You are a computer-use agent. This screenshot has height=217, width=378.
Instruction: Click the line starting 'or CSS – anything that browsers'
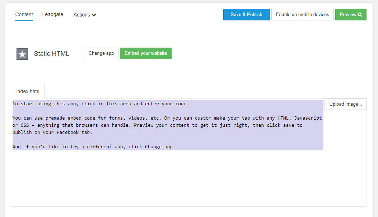(x=158, y=125)
